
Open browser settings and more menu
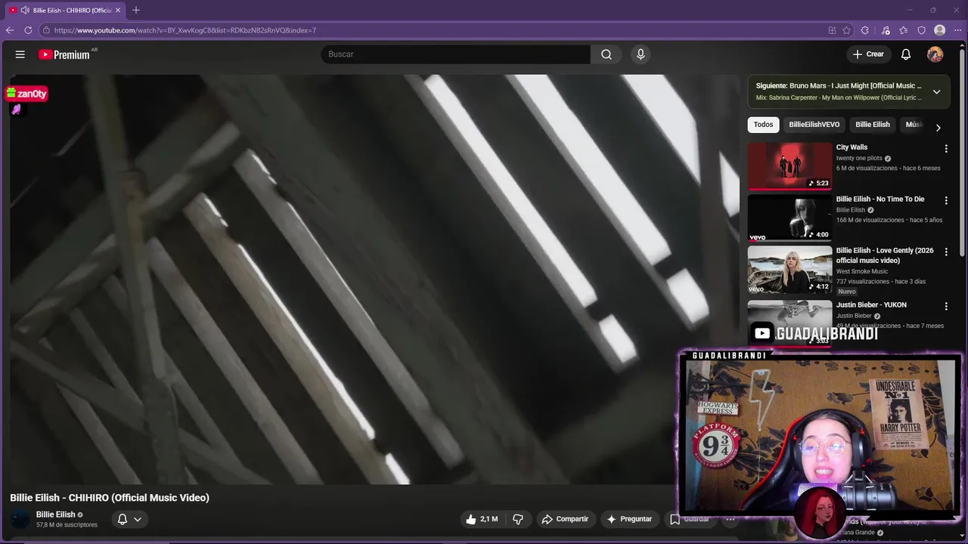[957, 30]
